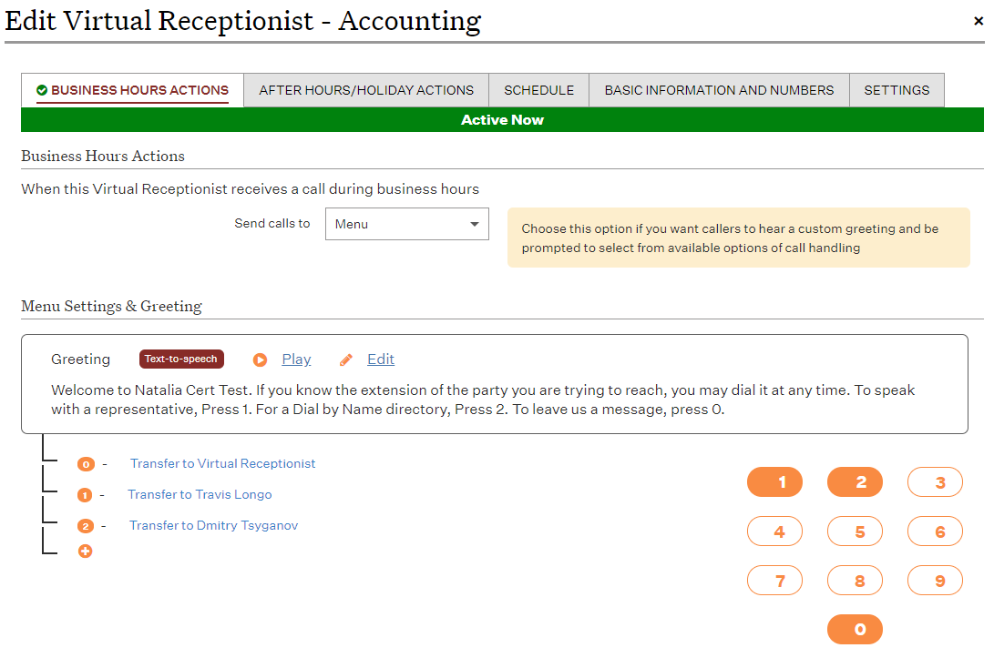Open Transfer to Virtual Receptionist action
The height and width of the screenshot is (658, 994).
click(222, 464)
